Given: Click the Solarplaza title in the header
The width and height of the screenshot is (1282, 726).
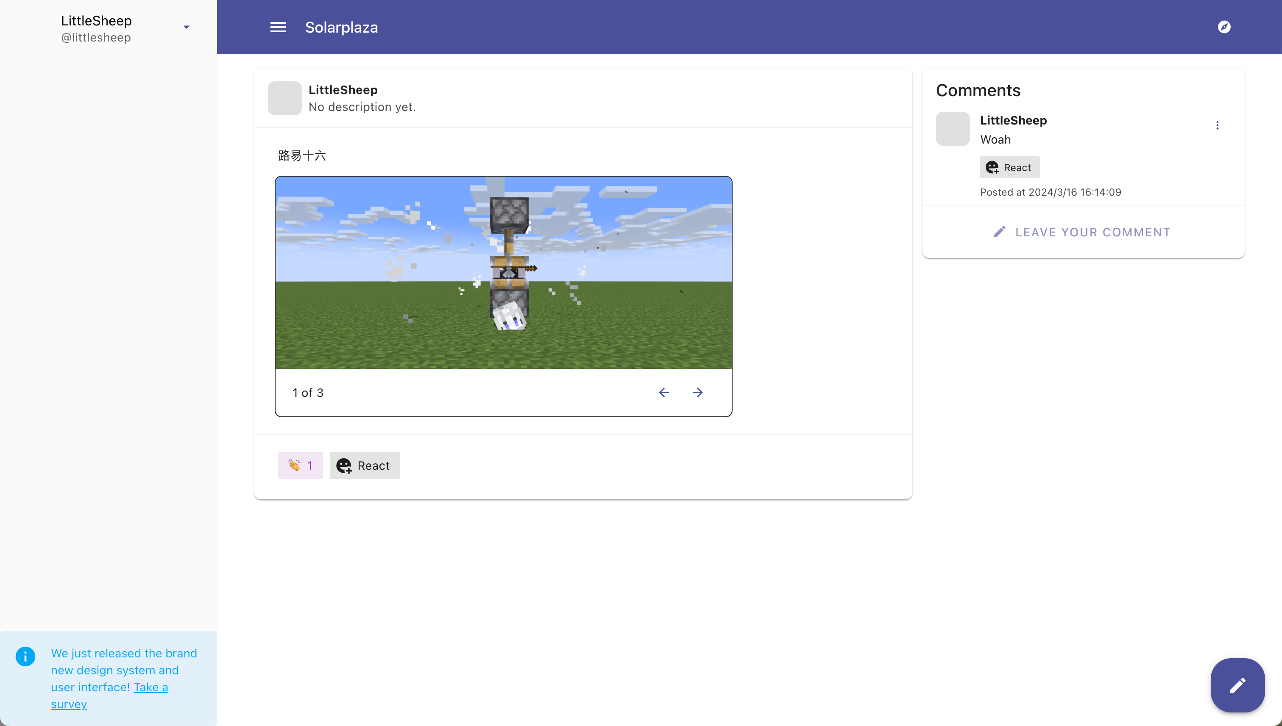Looking at the screenshot, I should point(341,28).
